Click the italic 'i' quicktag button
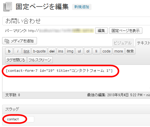The image size is (150, 127). click(18, 51)
